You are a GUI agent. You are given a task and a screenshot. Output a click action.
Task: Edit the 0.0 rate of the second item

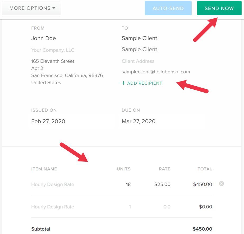pos(167,207)
